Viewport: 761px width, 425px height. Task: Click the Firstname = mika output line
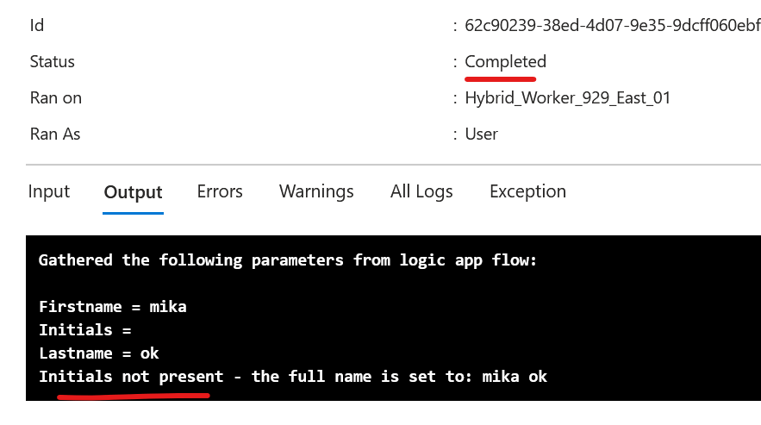click(x=113, y=307)
